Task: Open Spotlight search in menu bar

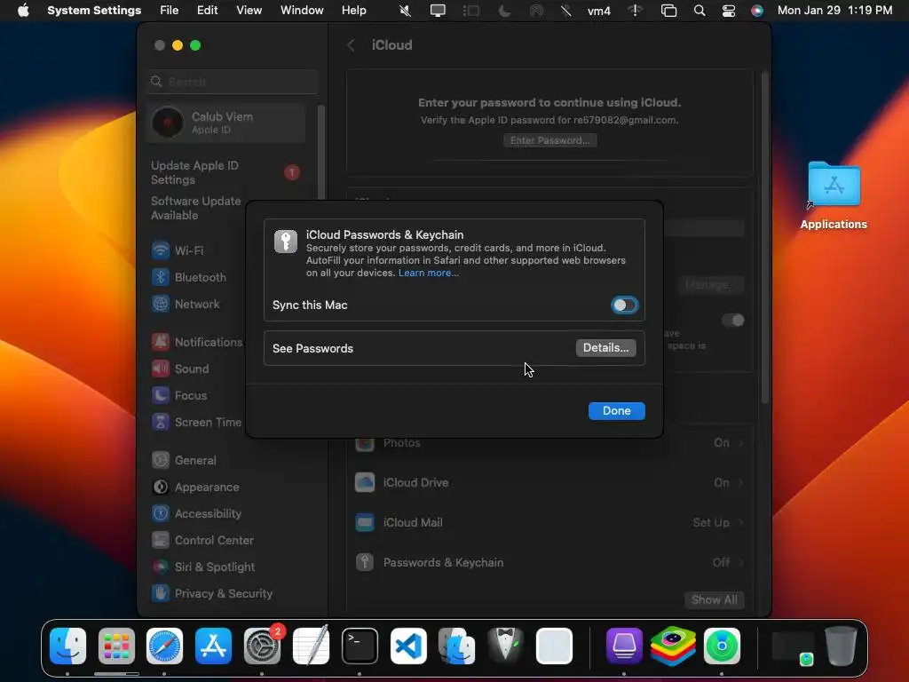Action: click(x=700, y=11)
